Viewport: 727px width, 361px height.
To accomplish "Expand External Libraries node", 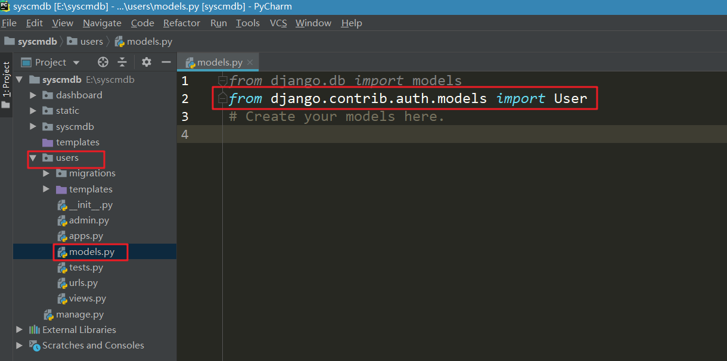I will [x=19, y=329].
